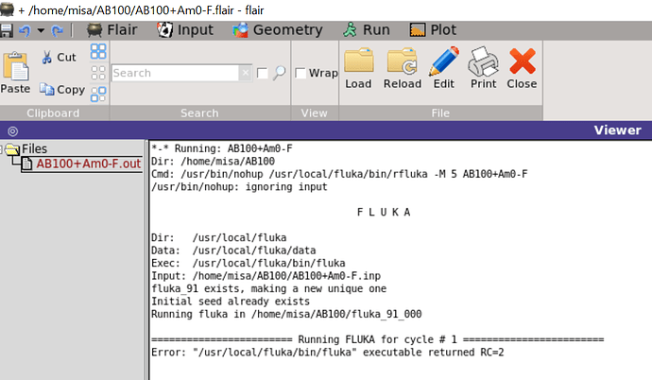Click the unselect all dotted grid icon
652x380 pixels.
click(98, 73)
